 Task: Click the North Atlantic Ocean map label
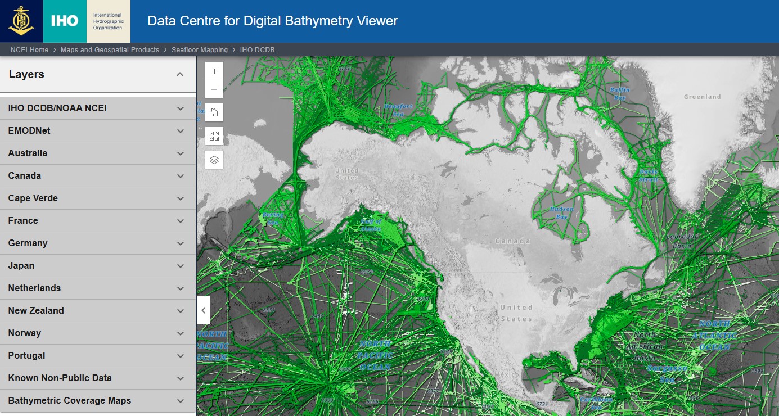click(x=714, y=336)
